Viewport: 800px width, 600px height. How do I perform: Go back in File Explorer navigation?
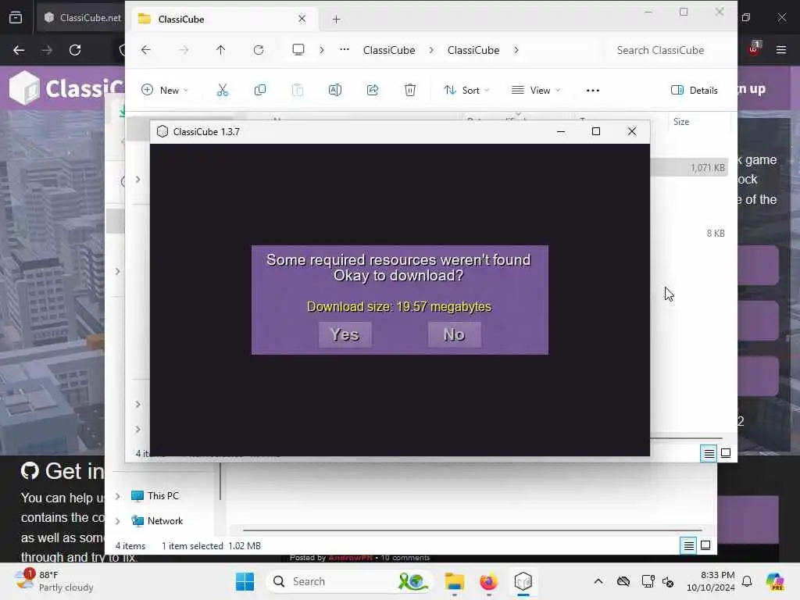pos(146,50)
